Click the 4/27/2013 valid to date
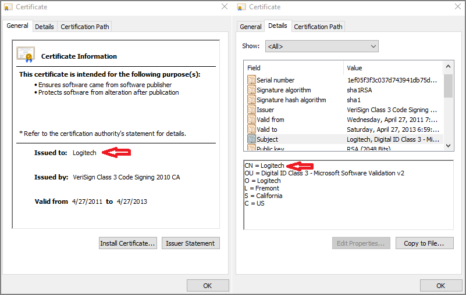 click(x=132, y=202)
